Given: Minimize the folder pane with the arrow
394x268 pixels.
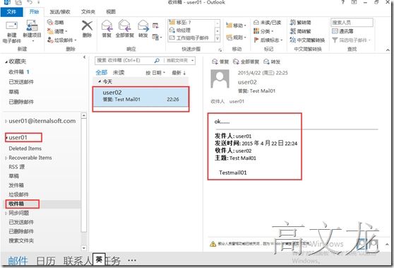Looking at the screenshot, I should [x=85, y=57].
